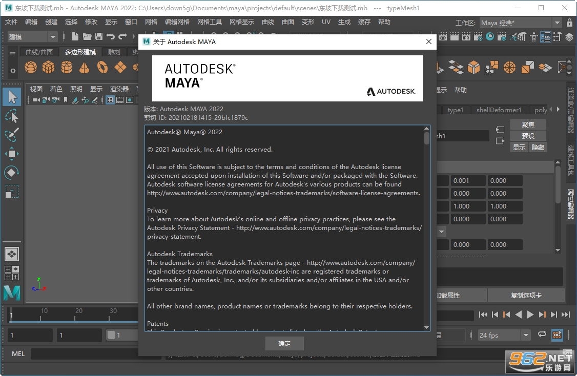Viewport: 577px width, 376px height.
Task: Toggle Attribute Editor panel icon
Action: pos(546,36)
